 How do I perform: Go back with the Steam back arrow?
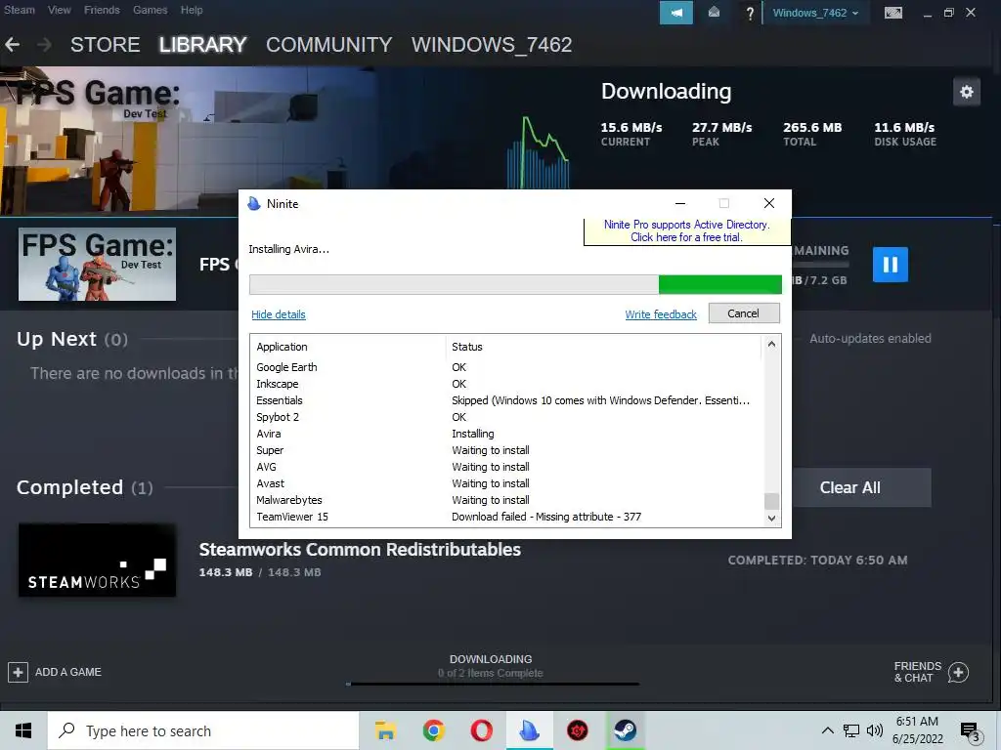point(12,45)
